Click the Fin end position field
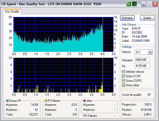The width and height of the screenshot is (159, 121). coord(142,66)
